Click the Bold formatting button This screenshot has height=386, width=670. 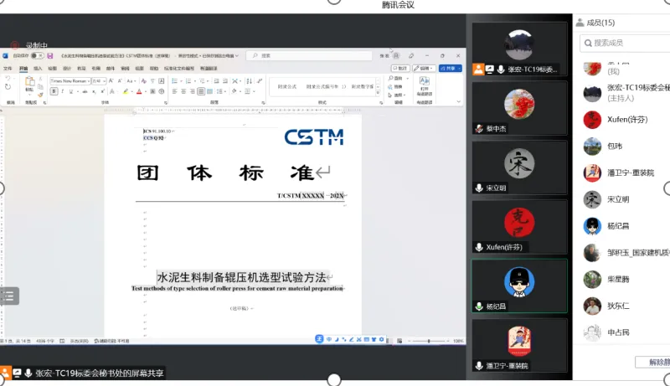(x=52, y=90)
